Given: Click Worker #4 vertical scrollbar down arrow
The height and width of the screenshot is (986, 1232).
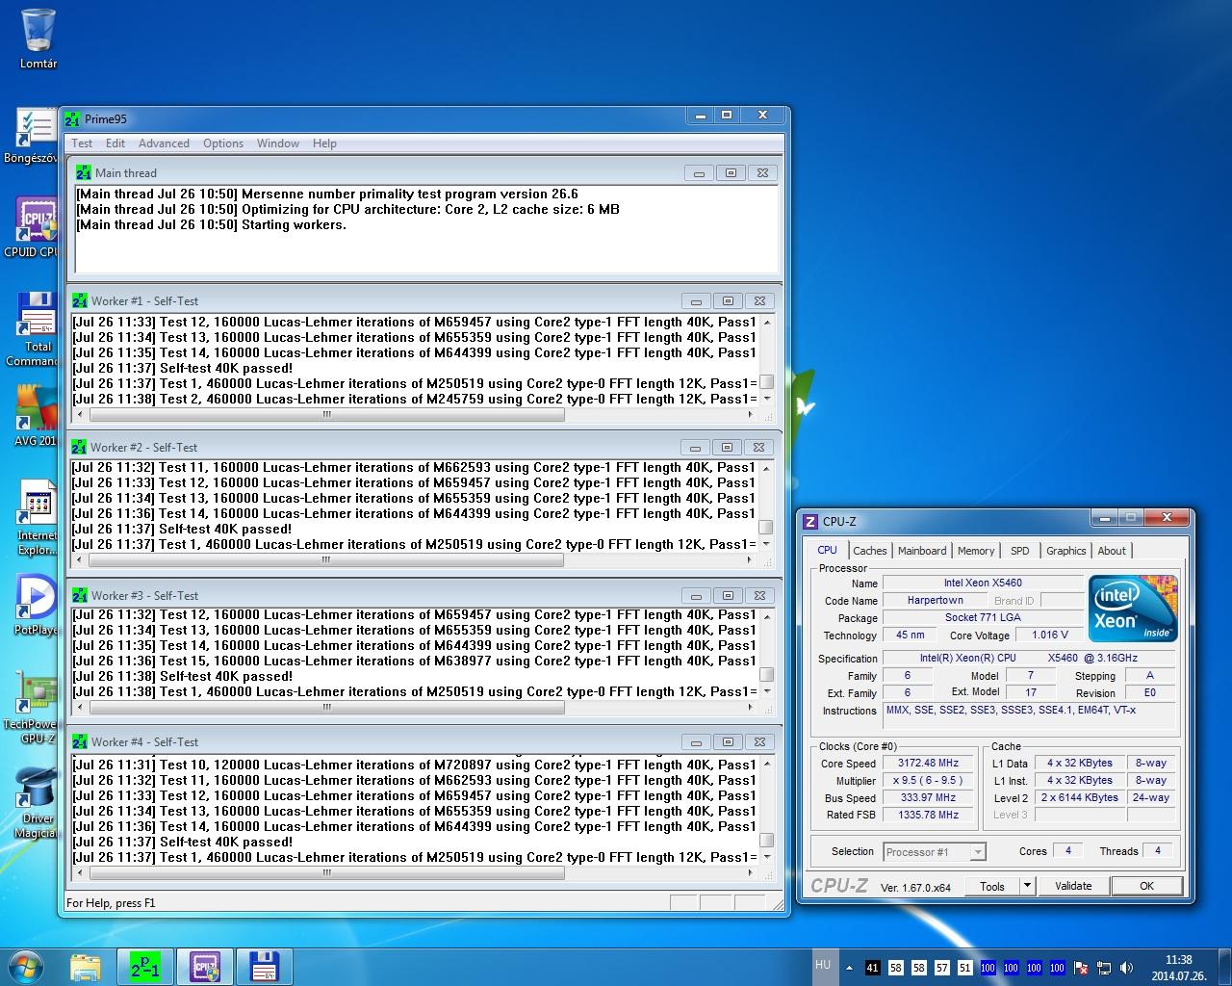Looking at the screenshot, I should pos(766,856).
